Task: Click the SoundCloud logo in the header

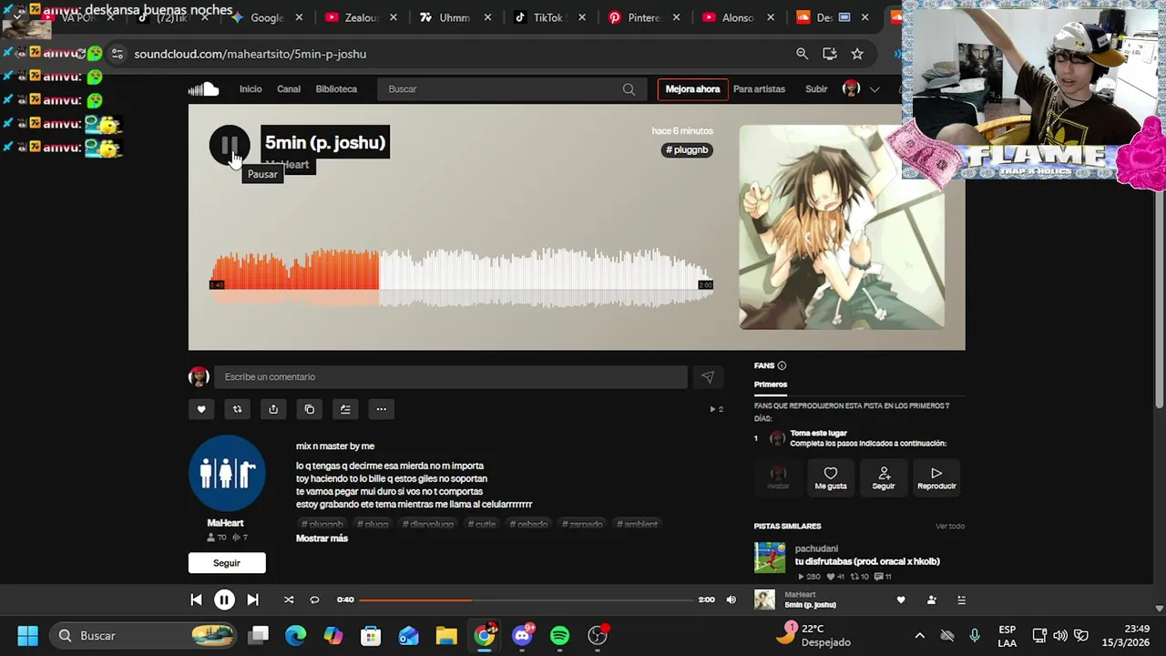Action: tap(204, 89)
